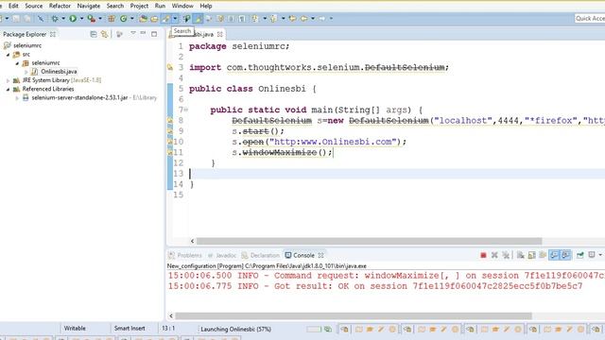Open the Refactor menu

60,6
